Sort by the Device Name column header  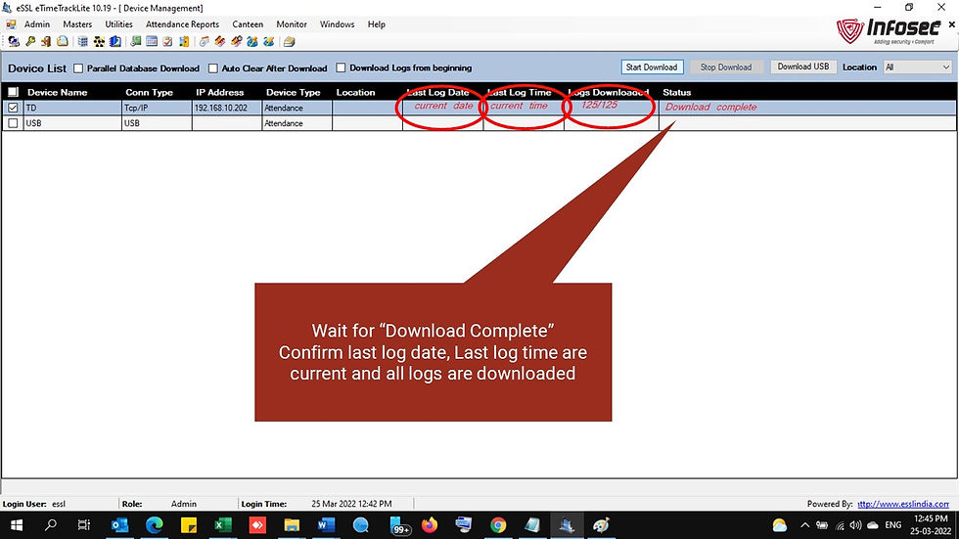57,92
